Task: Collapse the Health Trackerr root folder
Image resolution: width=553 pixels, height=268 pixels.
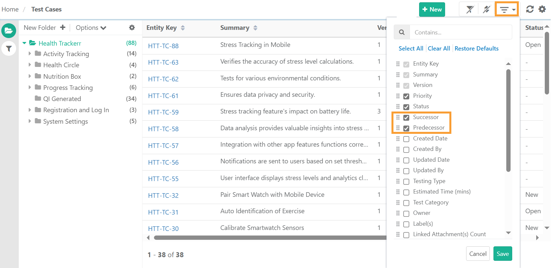Action: tap(24, 43)
